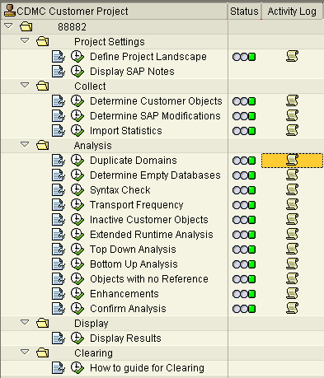Open activity log for Enhancements
The image size is (324, 378).
292,293
